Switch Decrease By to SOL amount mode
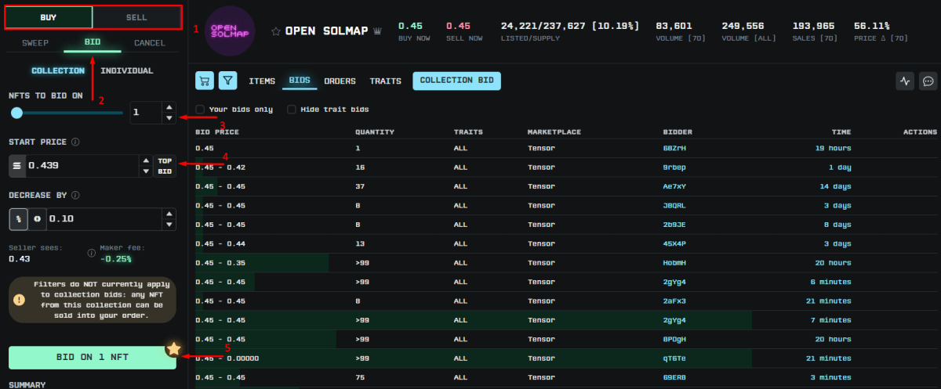Viewport: 941px width, 389px height. coord(37,218)
